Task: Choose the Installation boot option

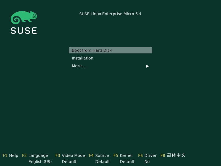Action: click(83, 58)
